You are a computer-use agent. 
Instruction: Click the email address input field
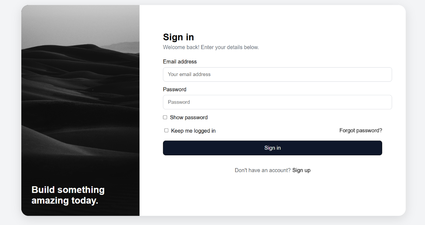[x=277, y=74]
